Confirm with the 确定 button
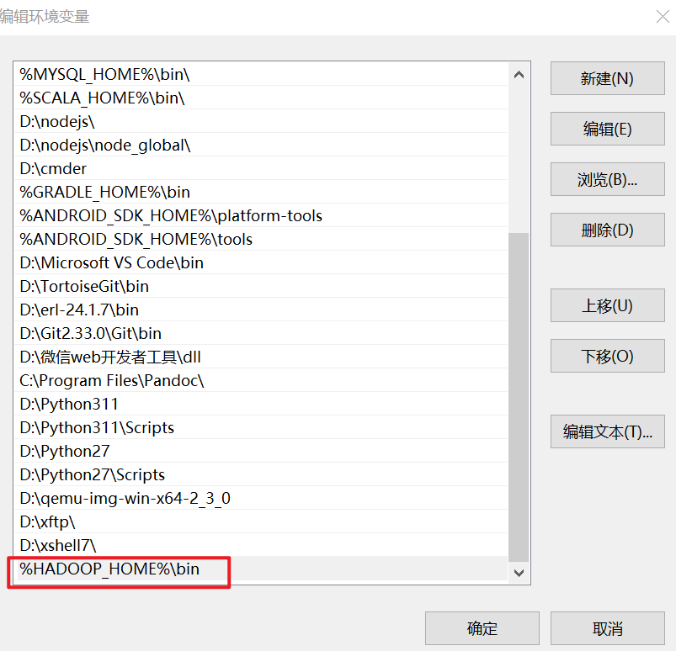The width and height of the screenshot is (676, 651). (x=482, y=628)
